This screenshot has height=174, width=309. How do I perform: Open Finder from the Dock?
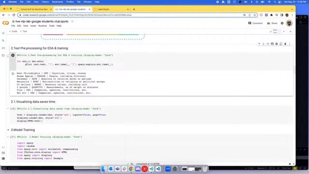tap(104, 169)
